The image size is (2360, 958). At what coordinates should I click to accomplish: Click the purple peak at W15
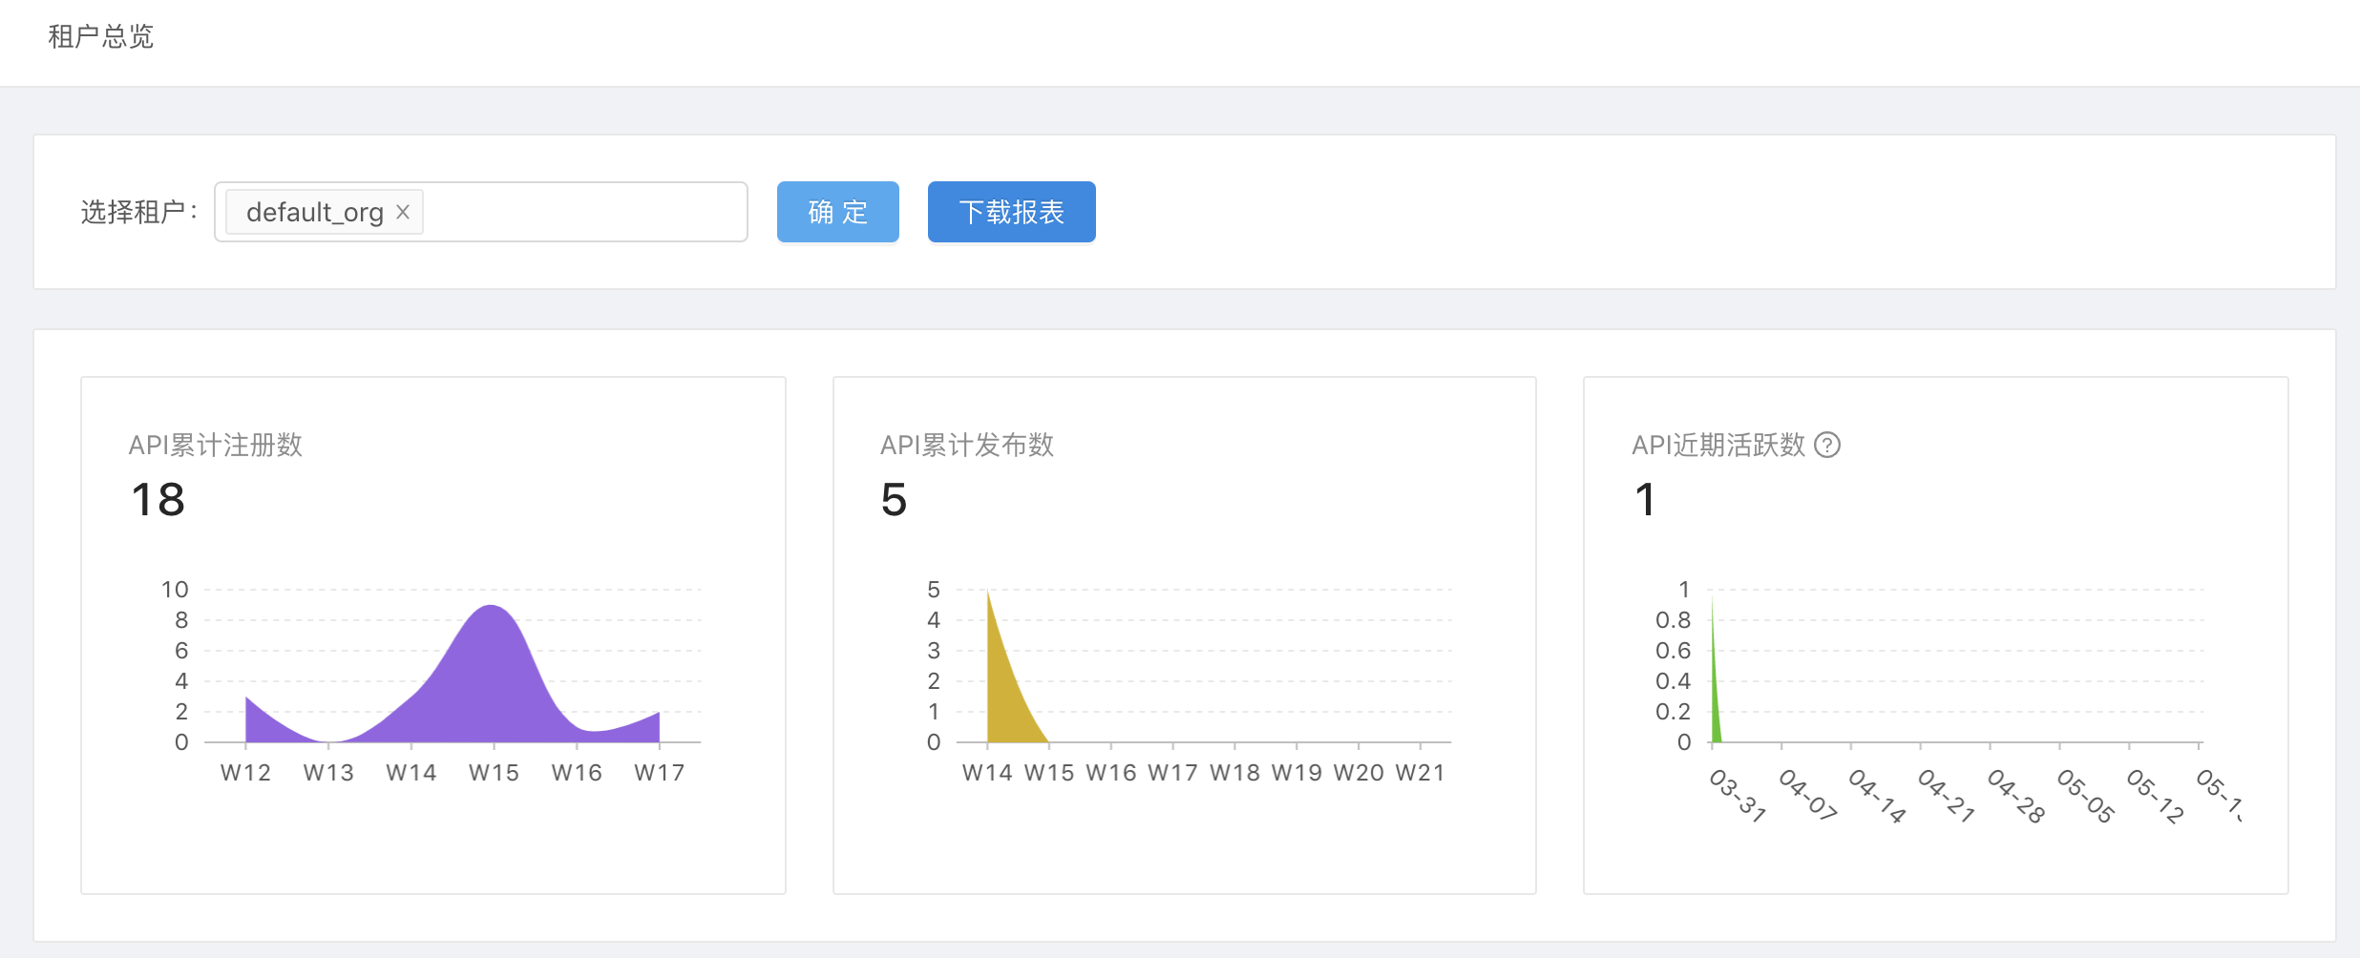pyautogui.click(x=492, y=668)
